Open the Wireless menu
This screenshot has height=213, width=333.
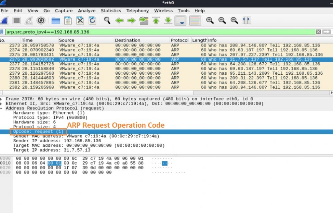coord(163,11)
